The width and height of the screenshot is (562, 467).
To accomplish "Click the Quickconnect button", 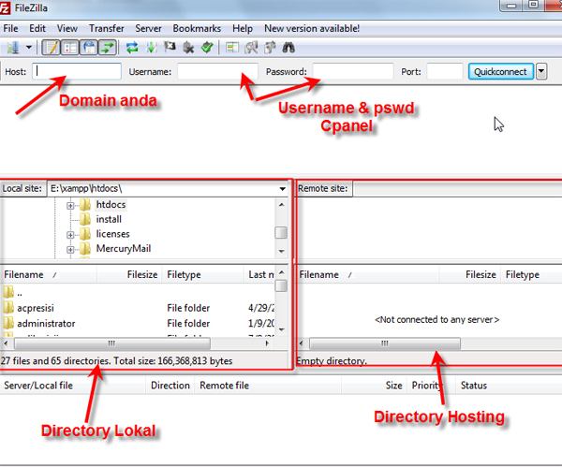I will pos(501,71).
